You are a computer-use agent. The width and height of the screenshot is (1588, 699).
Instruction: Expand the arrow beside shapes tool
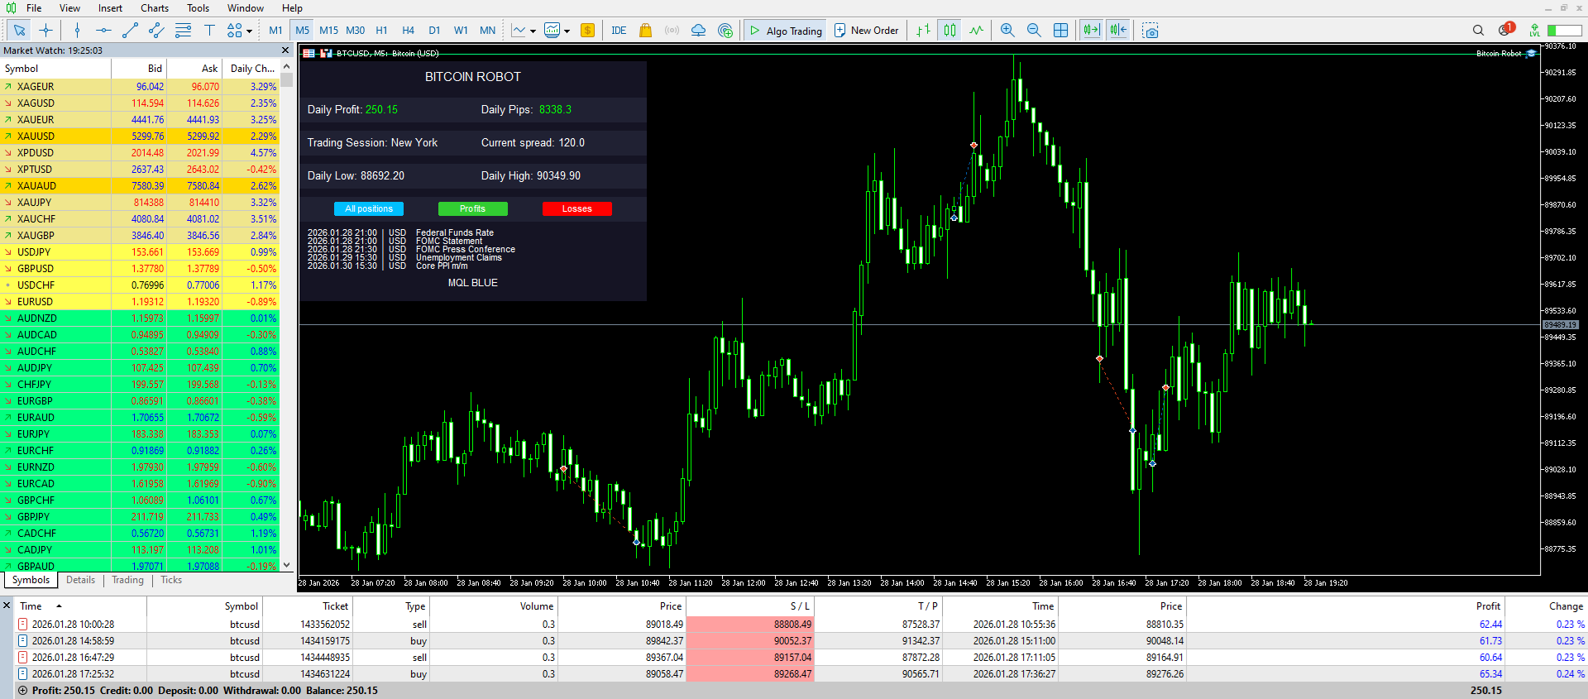[x=249, y=31]
